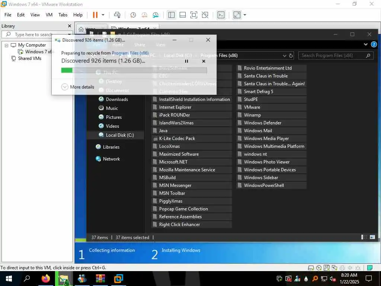The width and height of the screenshot is (381, 286).
Task: Select the Winamp folder
Action: (x=271, y=115)
